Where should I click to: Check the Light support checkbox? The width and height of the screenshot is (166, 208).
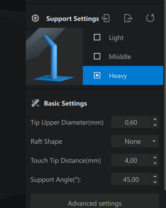point(97,37)
